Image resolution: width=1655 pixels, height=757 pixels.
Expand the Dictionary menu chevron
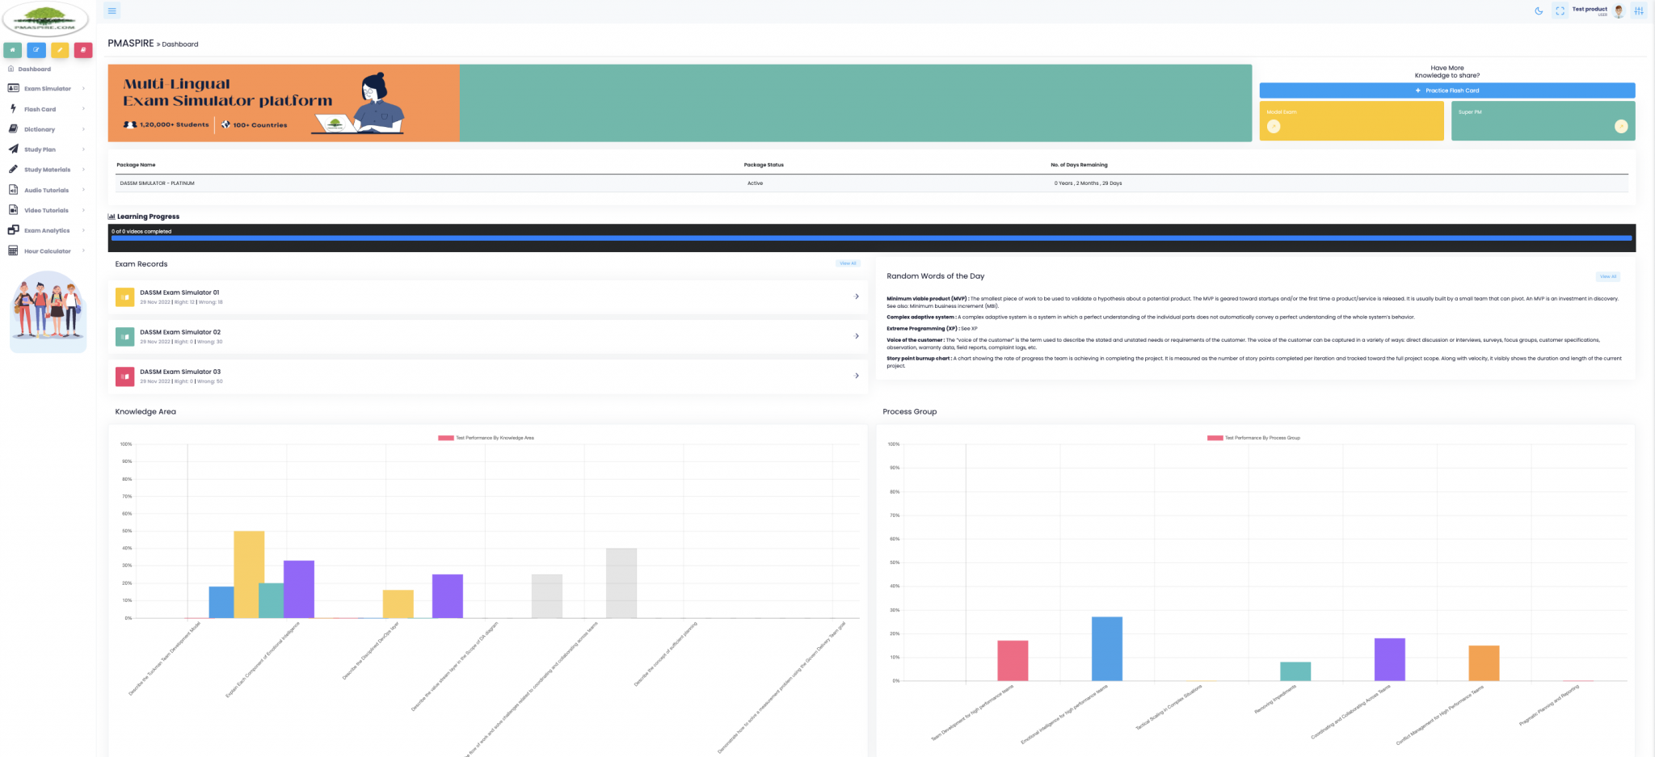(83, 128)
